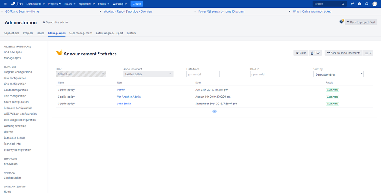Open John Smith user link
The height and width of the screenshot is (193, 381).
point(124,104)
